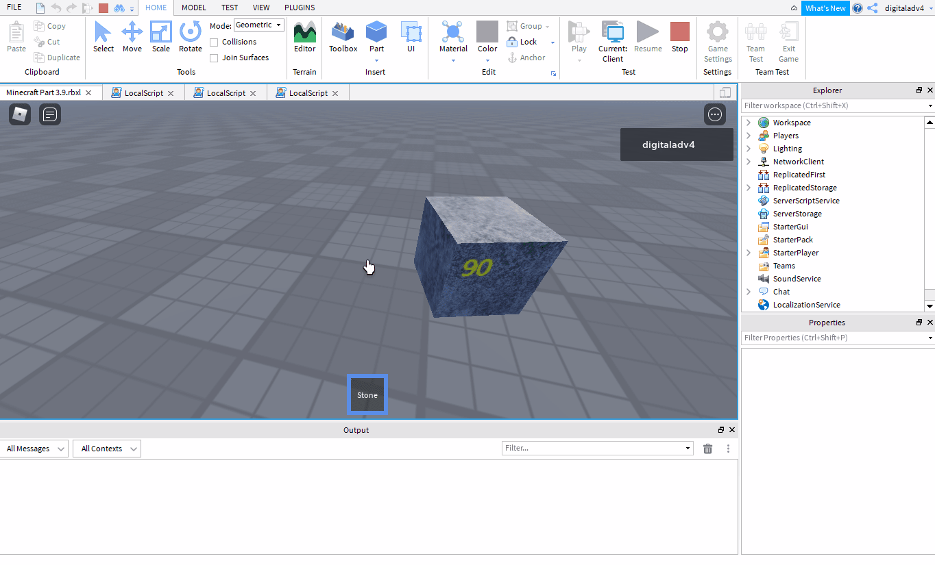Open the Lock dropdown arrow
The width and height of the screenshot is (935, 565).
click(552, 42)
